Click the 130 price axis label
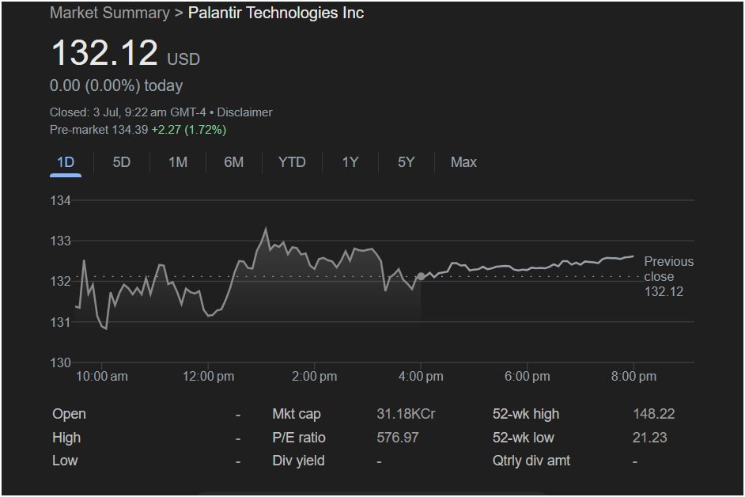 pos(60,363)
